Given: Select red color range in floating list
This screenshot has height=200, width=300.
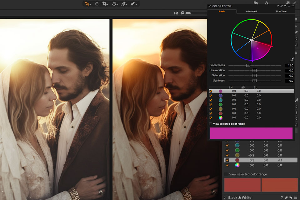Looking at the screenshot, I should pyautogui.click(x=220, y=113).
